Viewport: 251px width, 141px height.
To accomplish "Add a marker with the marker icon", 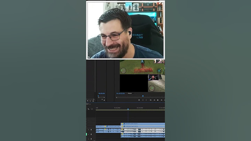I will click(x=139, y=100).
